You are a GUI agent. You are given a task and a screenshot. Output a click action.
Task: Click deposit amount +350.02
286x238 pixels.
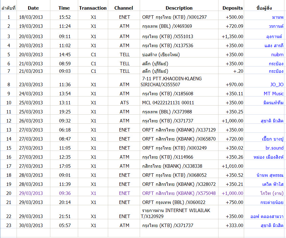coord(234,148)
